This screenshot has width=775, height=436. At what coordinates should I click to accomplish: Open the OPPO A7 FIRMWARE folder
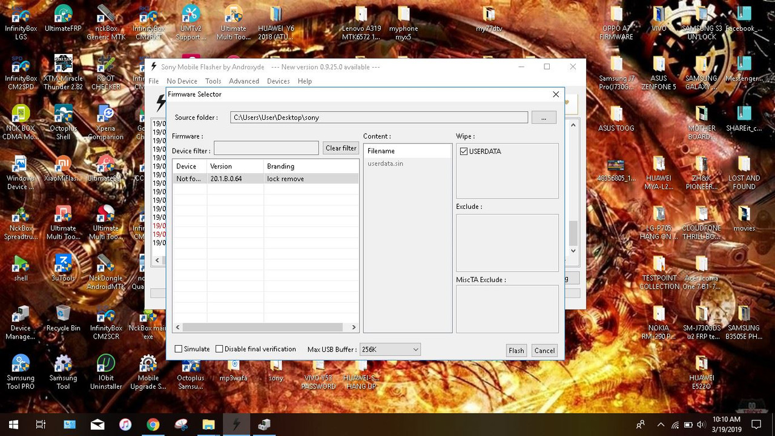click(616, 22)
